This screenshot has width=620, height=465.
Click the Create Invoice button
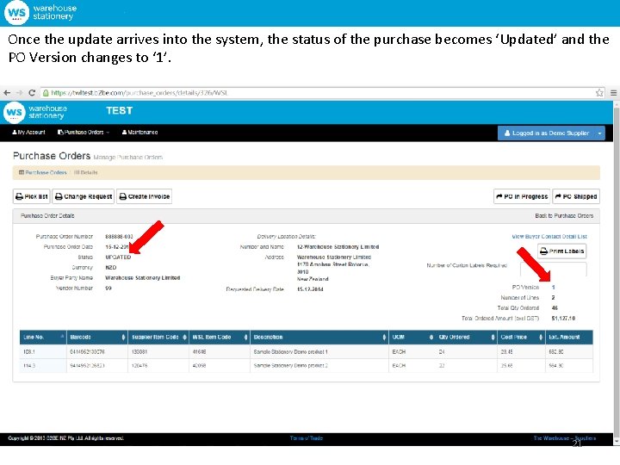[145, 196]
